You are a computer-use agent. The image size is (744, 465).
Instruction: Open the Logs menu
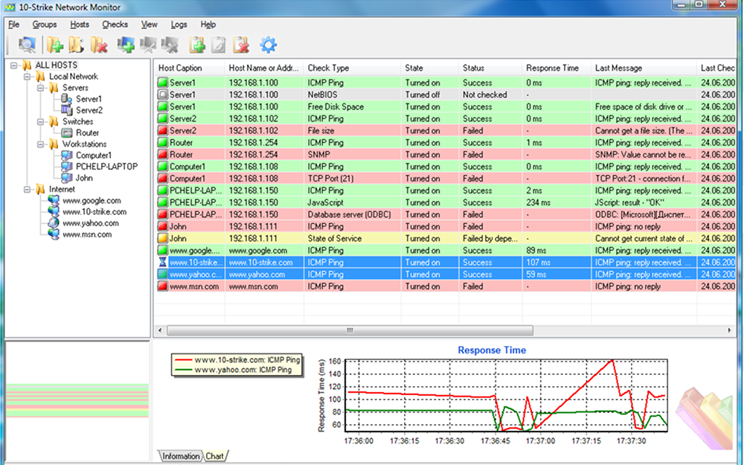(179, 25)
